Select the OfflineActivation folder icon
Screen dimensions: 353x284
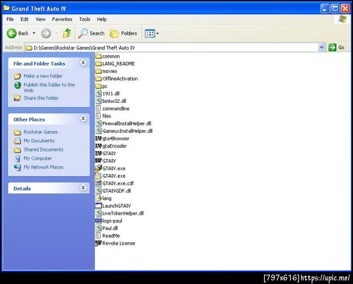click(98, 79)
